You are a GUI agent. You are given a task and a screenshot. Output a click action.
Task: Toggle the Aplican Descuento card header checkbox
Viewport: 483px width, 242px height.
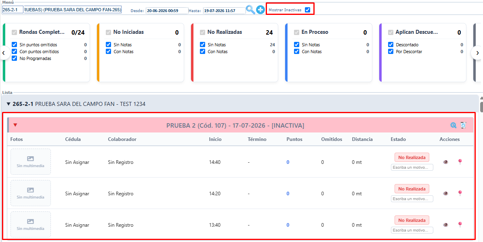point(391,32)
